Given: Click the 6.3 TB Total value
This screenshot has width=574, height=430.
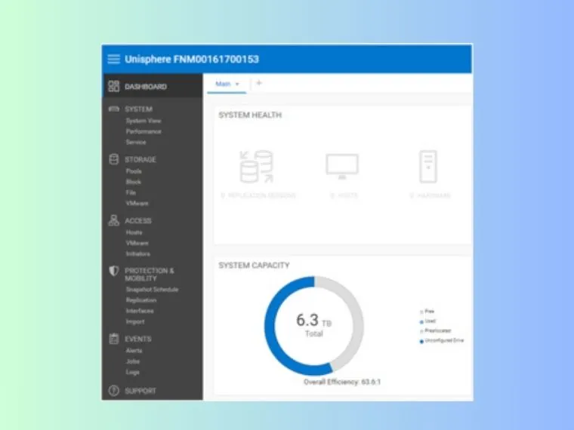Looking at the screenshot, I should [x=313, y=324].
